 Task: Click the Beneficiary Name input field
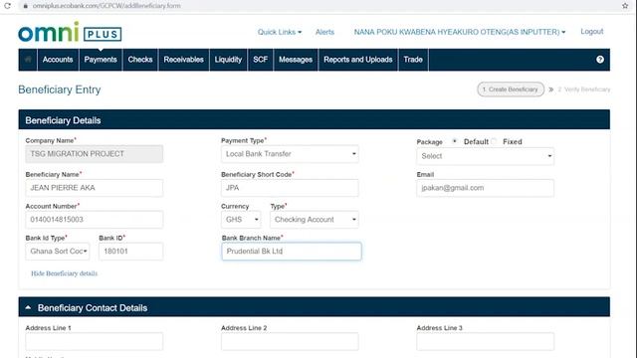(95, 188)
